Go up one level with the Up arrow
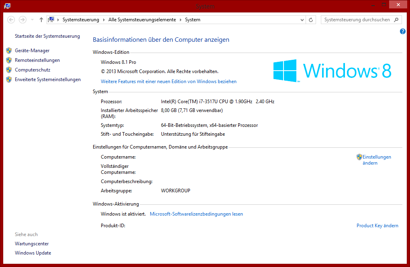Viewport: 410px width, 267px height. [x=41, y=20]
